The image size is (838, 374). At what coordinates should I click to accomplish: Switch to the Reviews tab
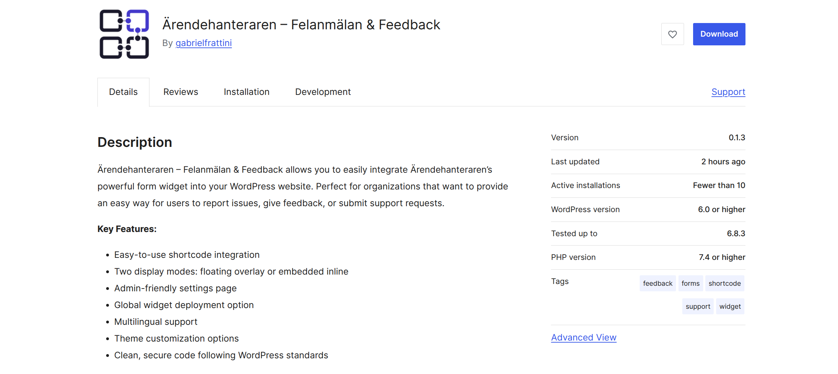pyautogui.click(x=180, y=91)
